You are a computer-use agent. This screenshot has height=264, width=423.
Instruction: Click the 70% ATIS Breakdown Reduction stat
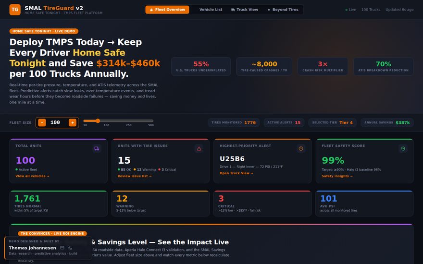point(384,66)
